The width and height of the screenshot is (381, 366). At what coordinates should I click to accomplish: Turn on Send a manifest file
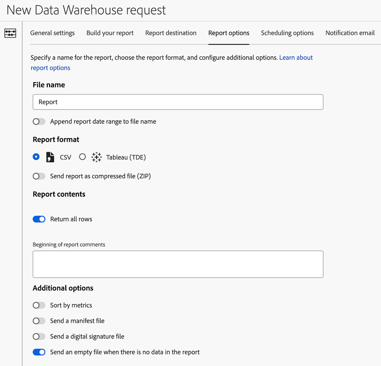pyautogui.click(x=39, y=321)
